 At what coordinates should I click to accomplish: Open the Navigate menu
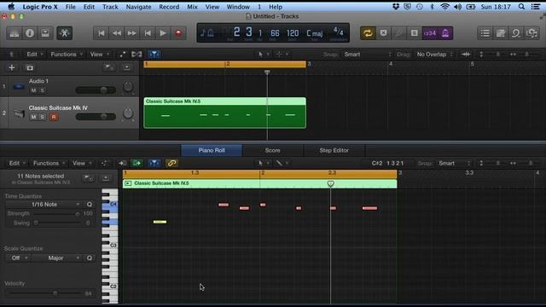click(138, 7)
